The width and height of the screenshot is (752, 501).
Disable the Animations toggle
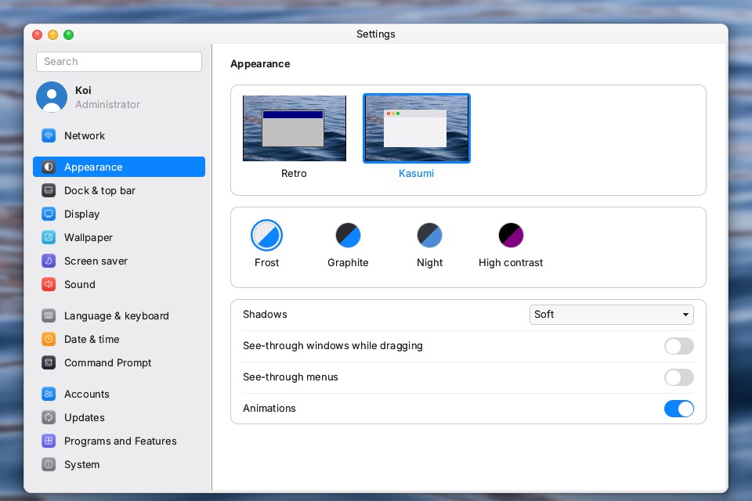coord(678,409)
